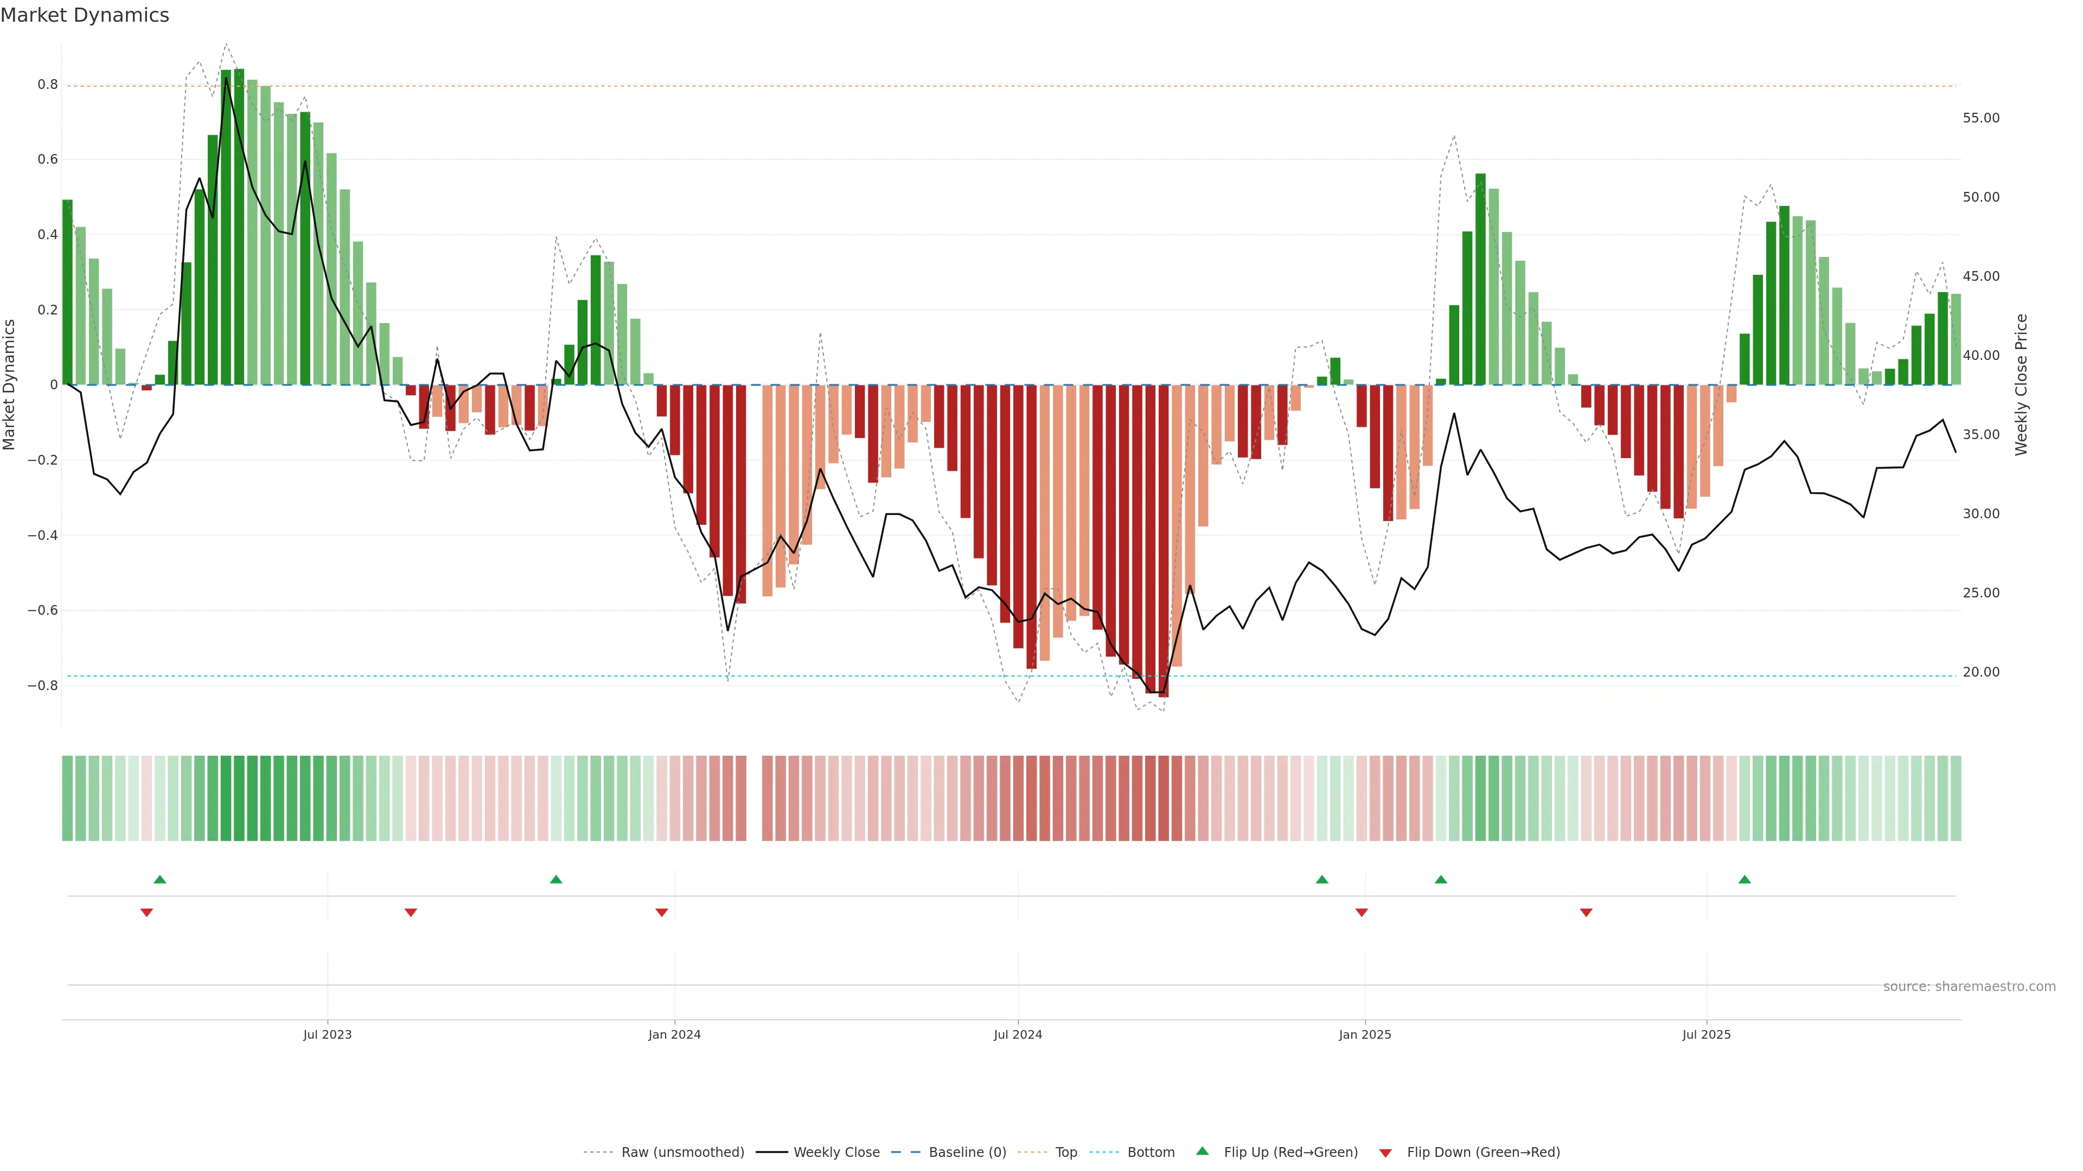Click the Bottom legend entry
2083x1171 pixels.
(1151, 1153)
